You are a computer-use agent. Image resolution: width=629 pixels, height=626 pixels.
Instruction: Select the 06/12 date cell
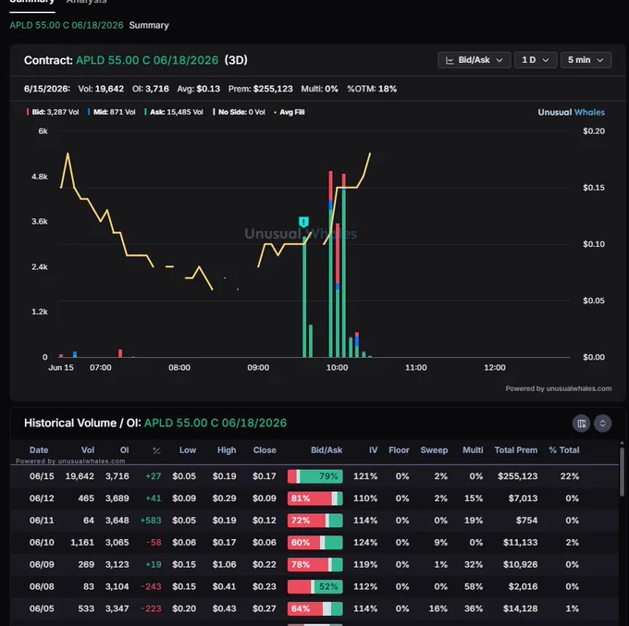click(42, 498)
